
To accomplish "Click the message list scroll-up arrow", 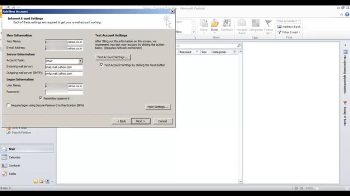I will pyautogui.click(x=240, y=52).
